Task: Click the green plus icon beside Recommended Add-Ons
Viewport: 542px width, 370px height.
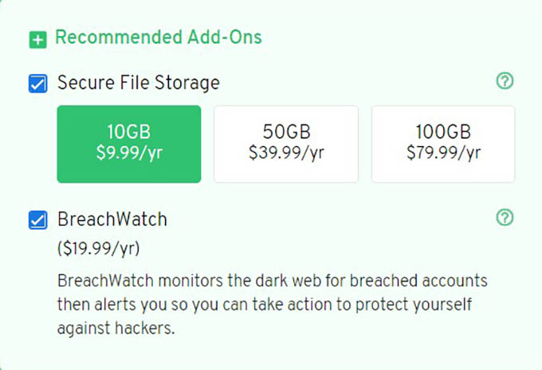Action: pos(37,39)
